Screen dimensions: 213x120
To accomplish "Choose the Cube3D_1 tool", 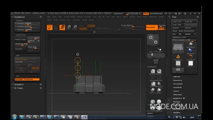I will click(191, 64).
